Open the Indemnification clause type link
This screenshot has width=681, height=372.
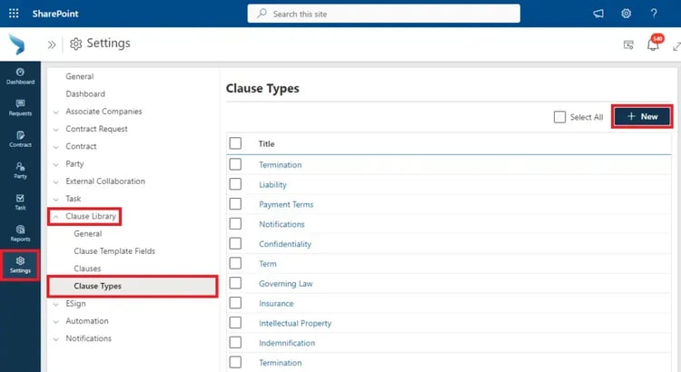point(287,343)
